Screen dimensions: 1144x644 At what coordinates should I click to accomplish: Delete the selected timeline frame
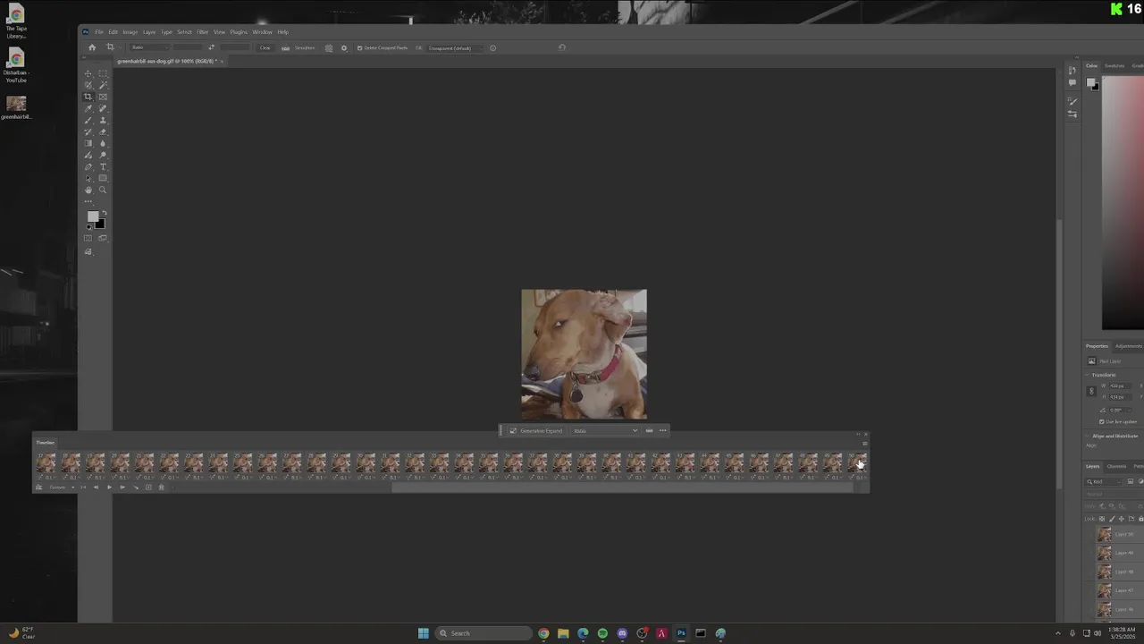click(x=161, y=487)
